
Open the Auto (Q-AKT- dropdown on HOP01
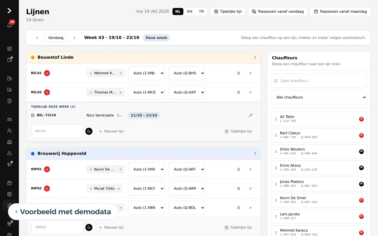pyautogui.click(x=187, y=169)
